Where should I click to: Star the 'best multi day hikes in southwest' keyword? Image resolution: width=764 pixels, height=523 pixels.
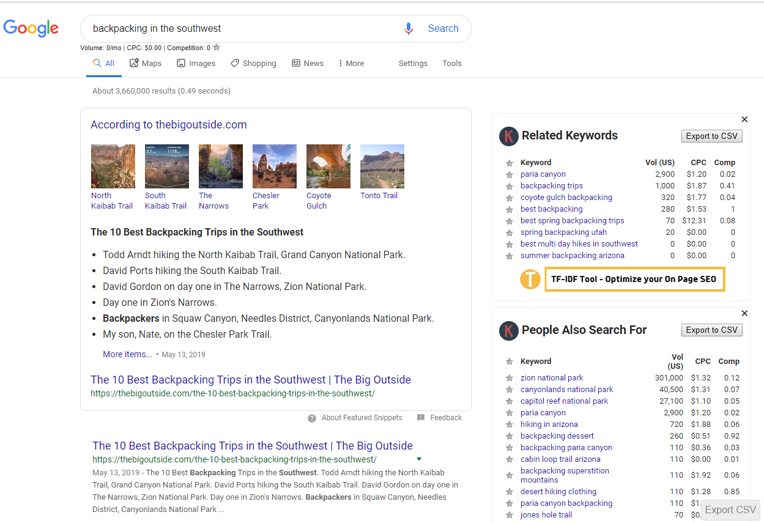pos(509,244)
